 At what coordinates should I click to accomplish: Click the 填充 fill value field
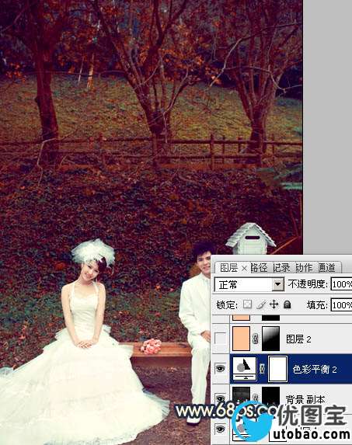tap(341, 305)
